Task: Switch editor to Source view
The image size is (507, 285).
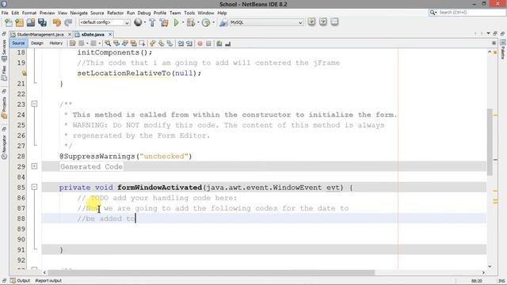Action: tap(18, 43)
